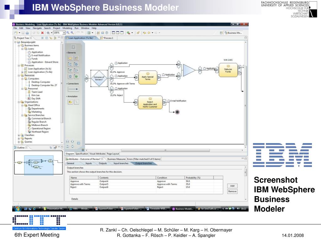Screen dimensions: 321x241
Task: Click the collapse all icon in Project Tree
Action: pos(47,38)
